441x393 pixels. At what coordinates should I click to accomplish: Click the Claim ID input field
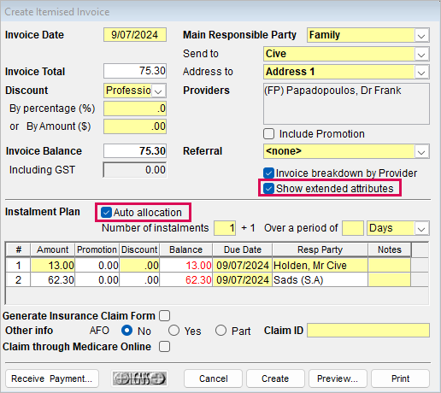coord(368,331)
